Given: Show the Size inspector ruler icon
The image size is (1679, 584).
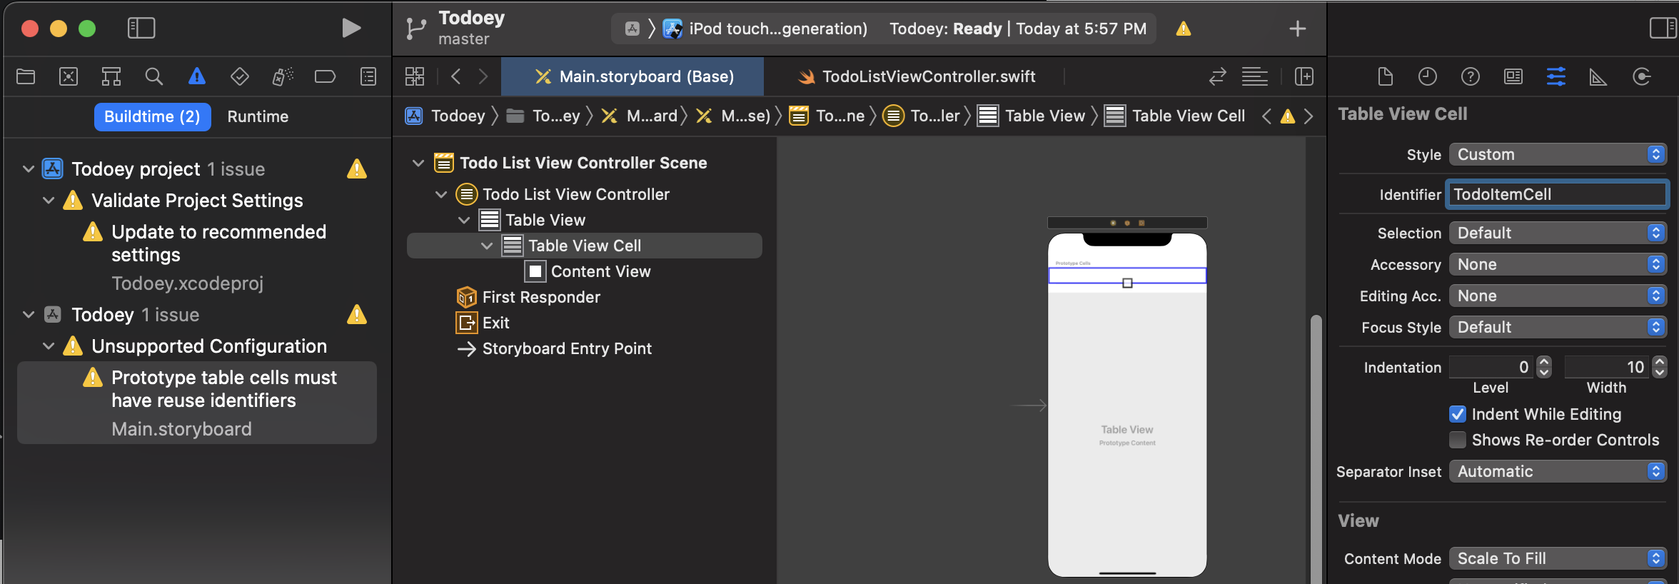Looking at the screenshot, I should (x=1598, y=76).
